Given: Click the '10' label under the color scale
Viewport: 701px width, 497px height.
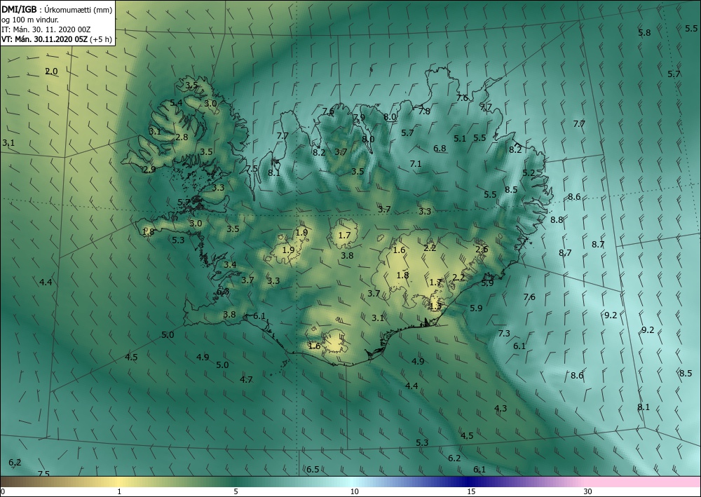Looking at the screenshot, I should click(x=354, y=491).
